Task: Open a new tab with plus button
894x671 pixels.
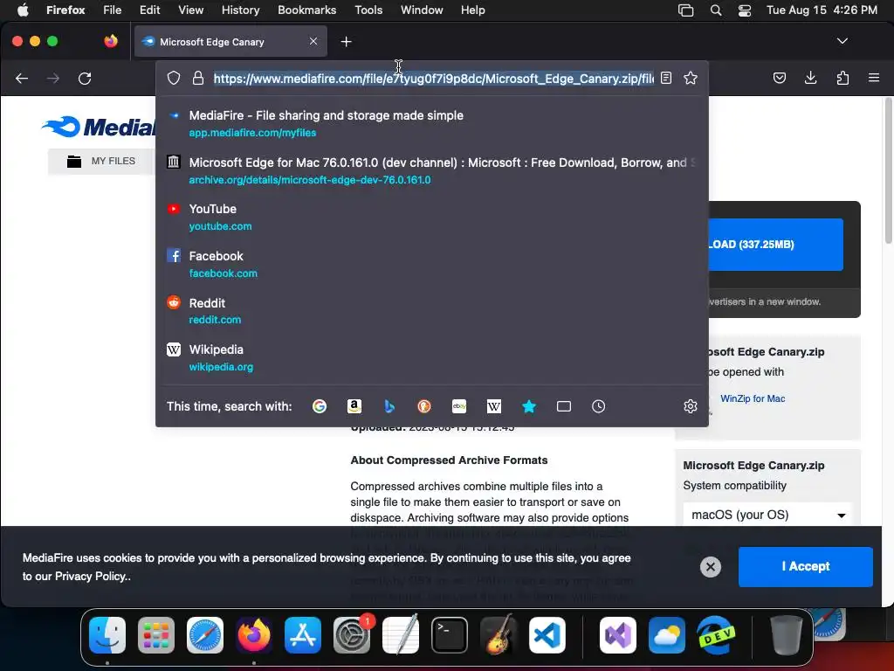Action: (346, 42)
